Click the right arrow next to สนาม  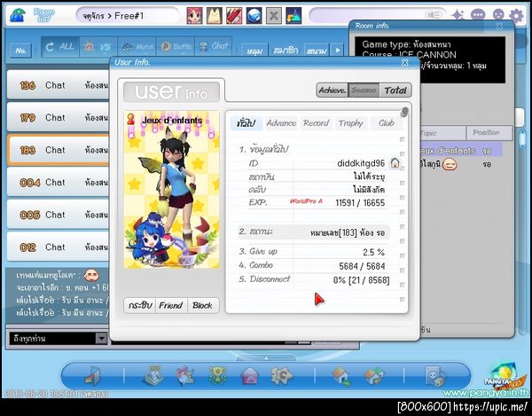point(338,51)
